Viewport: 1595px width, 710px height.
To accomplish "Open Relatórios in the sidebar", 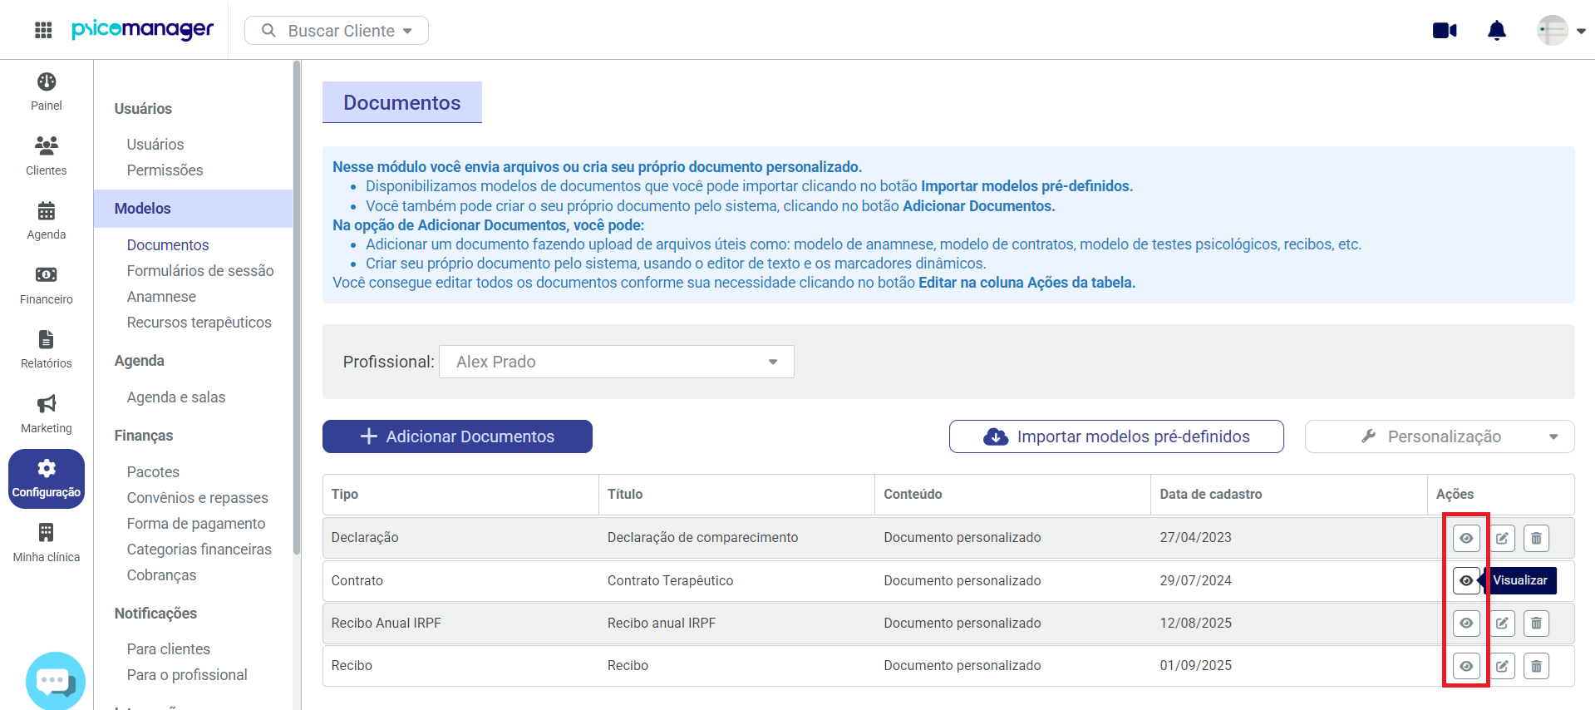I will (47, 349).
